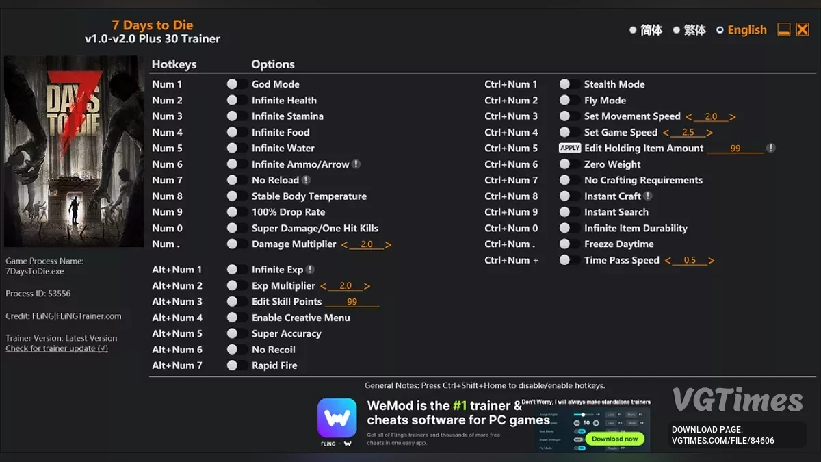The width and height of the screenshot is (821, 462).
Task: Toggle Exp Multiplier on
Action: click(x=237, y=286)
